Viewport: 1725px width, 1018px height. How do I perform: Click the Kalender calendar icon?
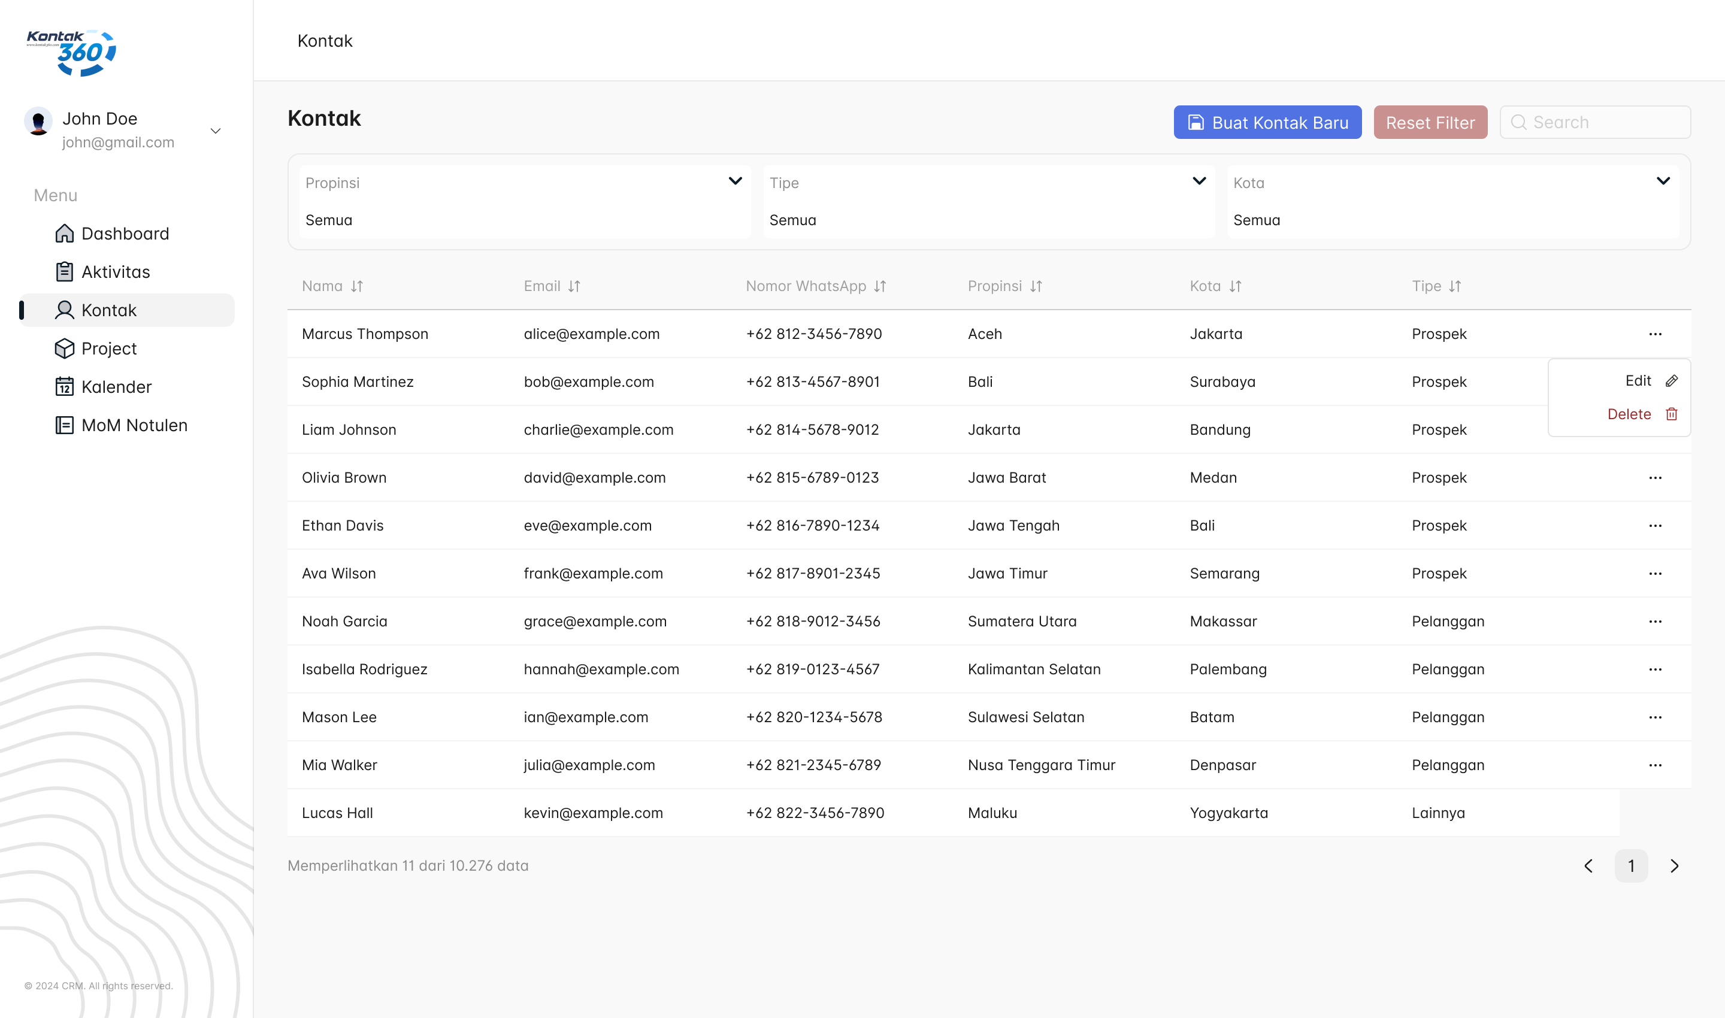click(x=65, y=387)
